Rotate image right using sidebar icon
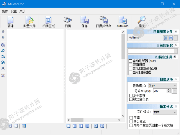 point(3,57)
